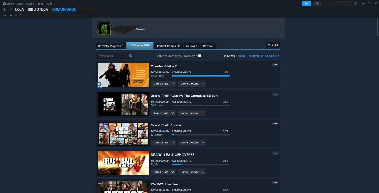Viewport: 379px width, 193px height.
Task: Click the page vertical scrollbar thumb
Action: click(x=378, y=27)
